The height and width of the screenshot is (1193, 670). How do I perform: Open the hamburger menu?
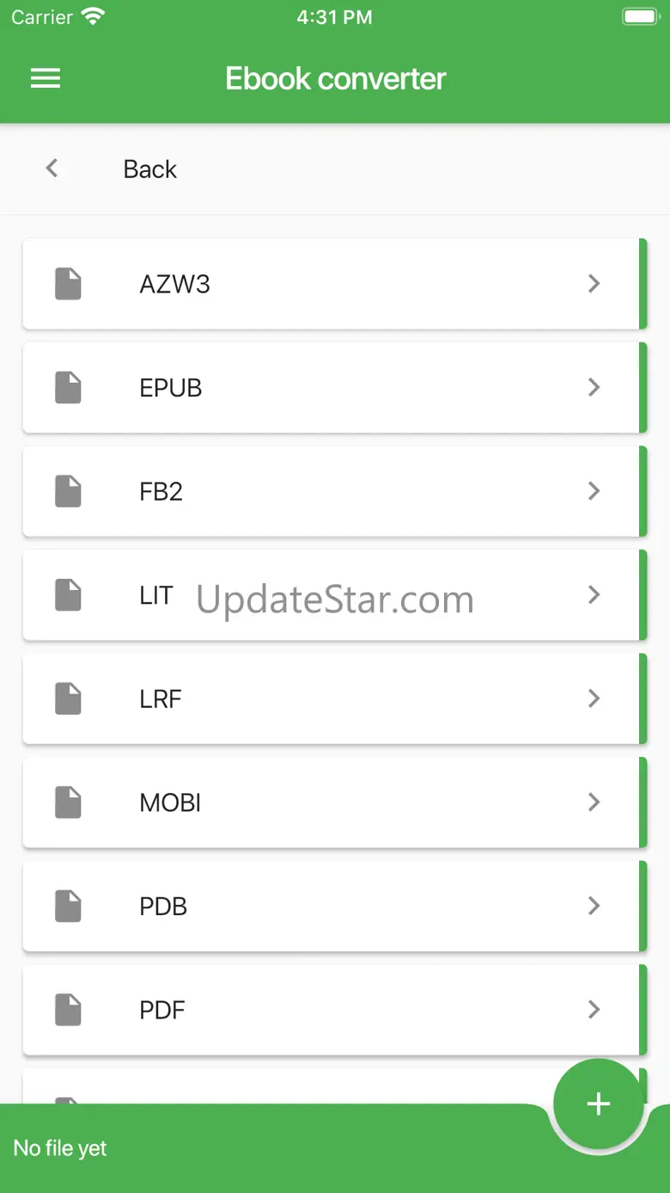(46, 78)
